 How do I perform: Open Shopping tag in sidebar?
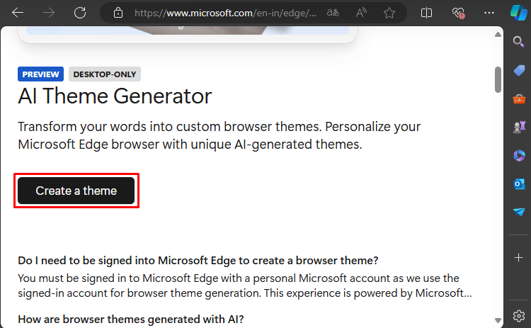pyautogui.click(x=519, y=70)
